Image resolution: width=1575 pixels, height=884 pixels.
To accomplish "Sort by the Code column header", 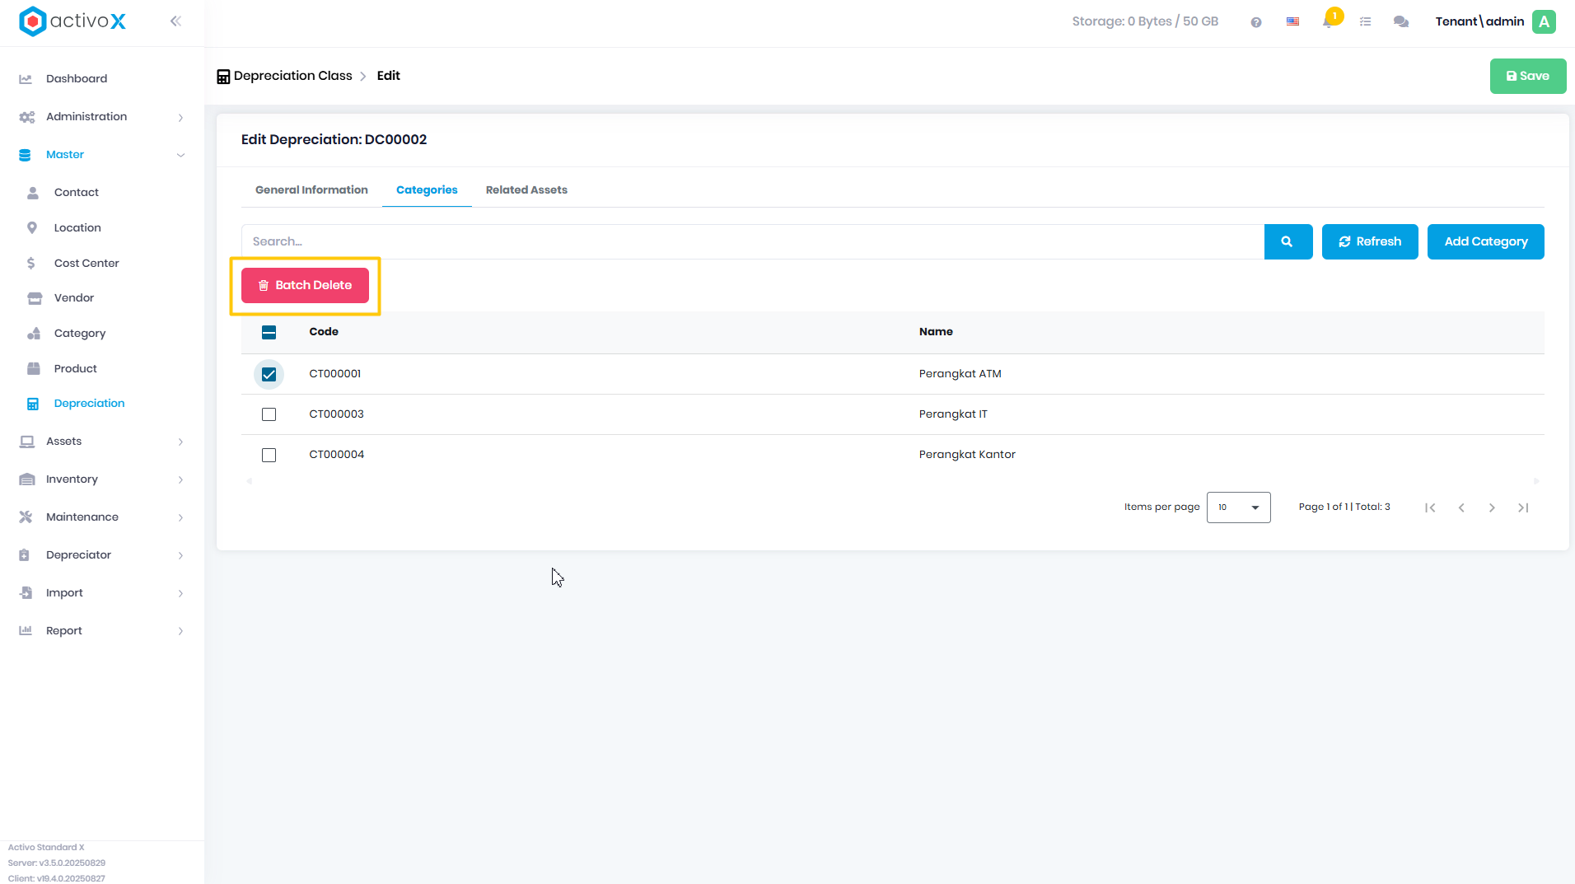I will coord(324,332).
